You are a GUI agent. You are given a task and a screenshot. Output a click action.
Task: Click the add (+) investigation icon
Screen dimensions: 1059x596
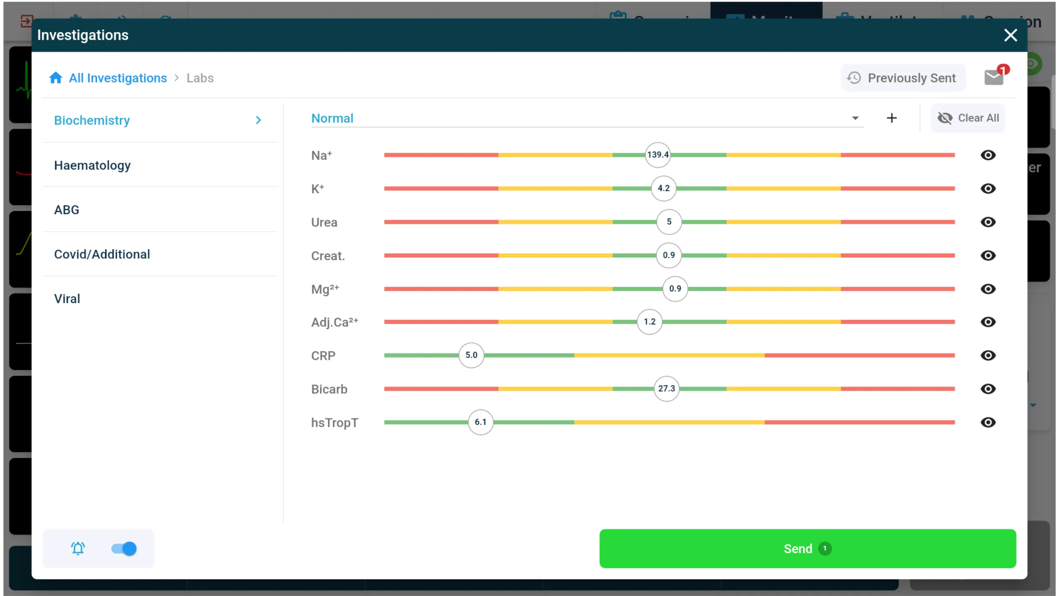point(892,117)
